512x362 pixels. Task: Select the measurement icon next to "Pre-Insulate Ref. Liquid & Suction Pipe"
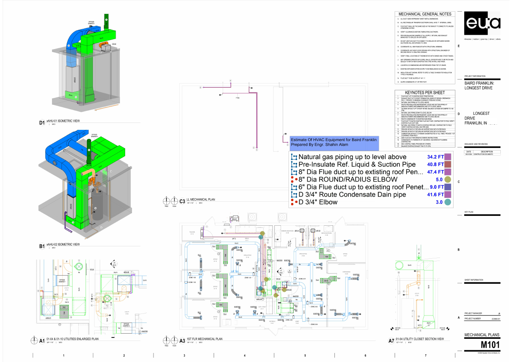tap(294, 164)
